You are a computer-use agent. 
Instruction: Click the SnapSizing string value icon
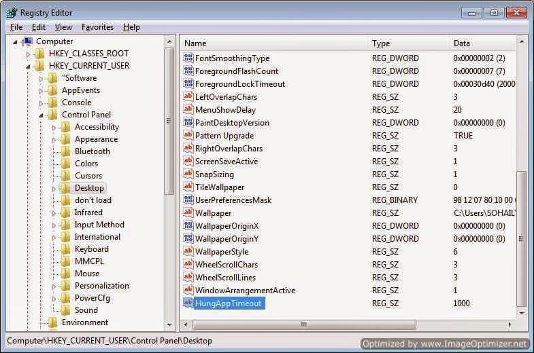point(188,174)
